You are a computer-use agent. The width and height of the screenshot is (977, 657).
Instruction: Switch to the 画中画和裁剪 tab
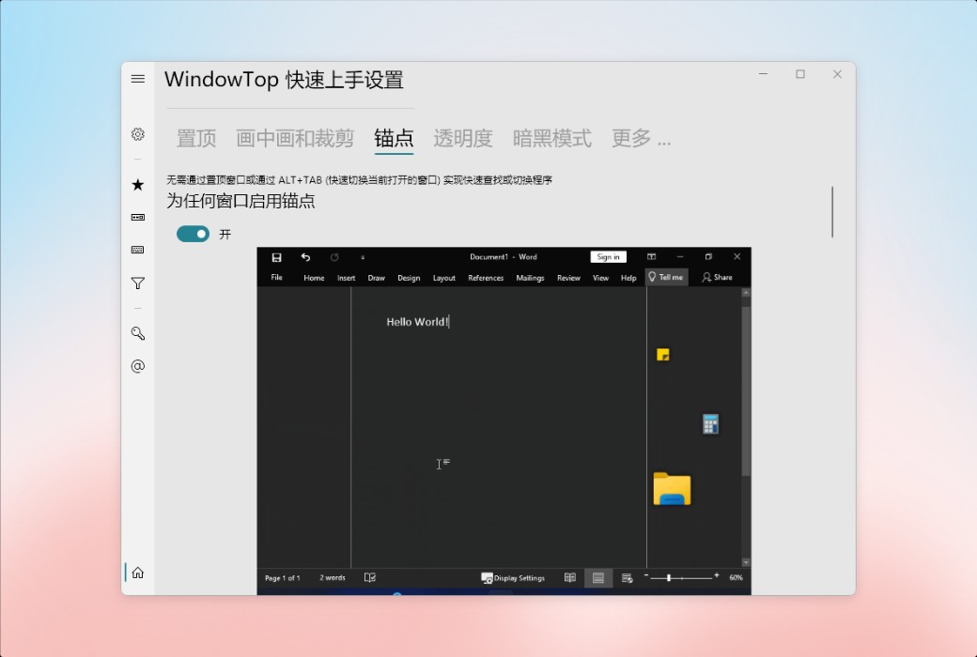click(295, 138)
